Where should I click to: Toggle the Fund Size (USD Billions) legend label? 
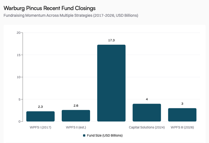tap(105, 135)
